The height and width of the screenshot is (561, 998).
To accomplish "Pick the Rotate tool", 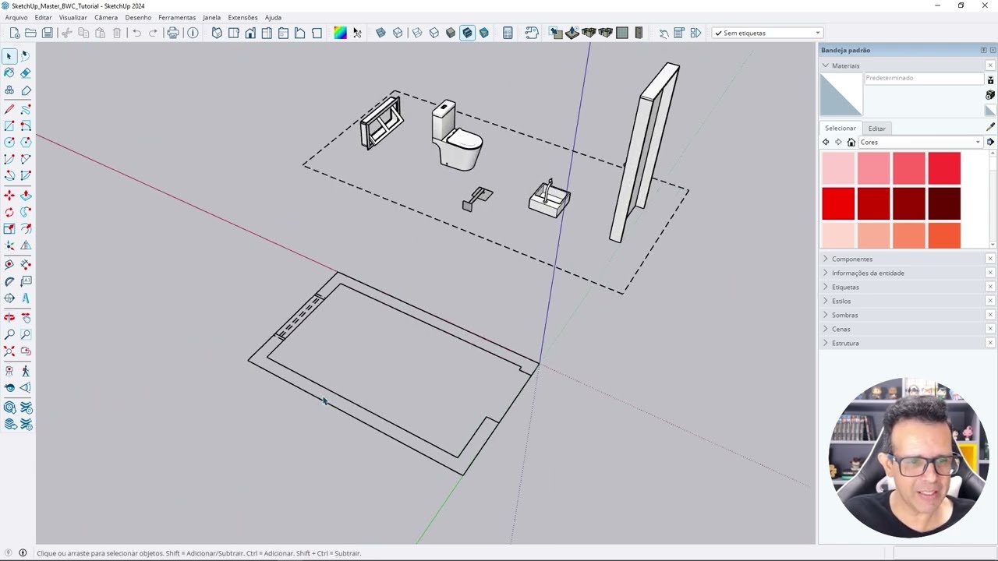I will (x=9, y=212).
